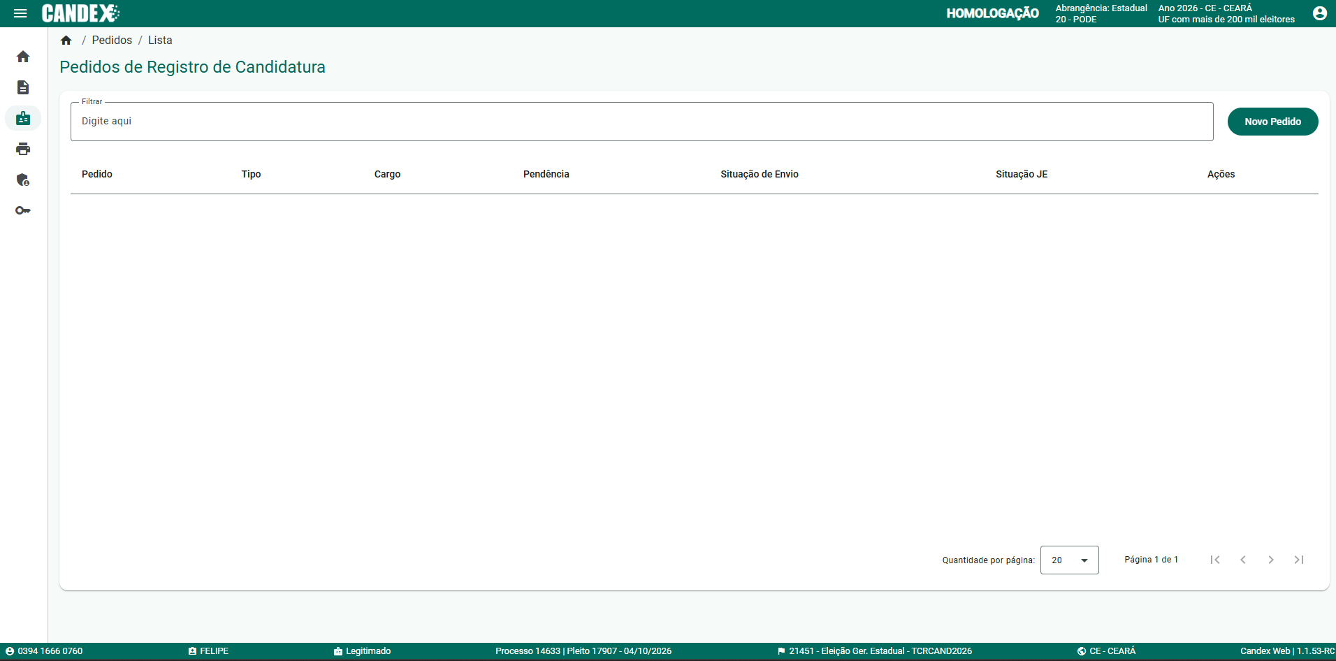Sort by the Tipo column header
The image size is (1336, 661).
(x=251, y=174)
